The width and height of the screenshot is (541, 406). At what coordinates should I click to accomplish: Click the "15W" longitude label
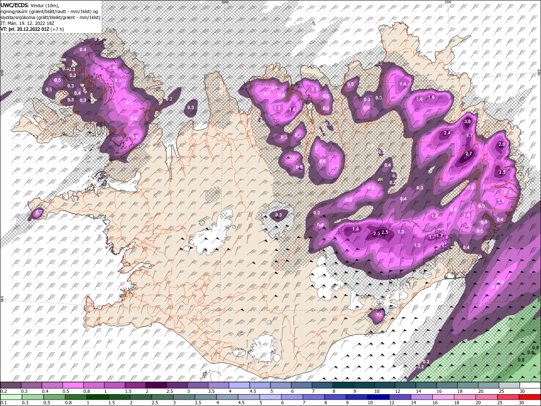[x=448, y=2]
